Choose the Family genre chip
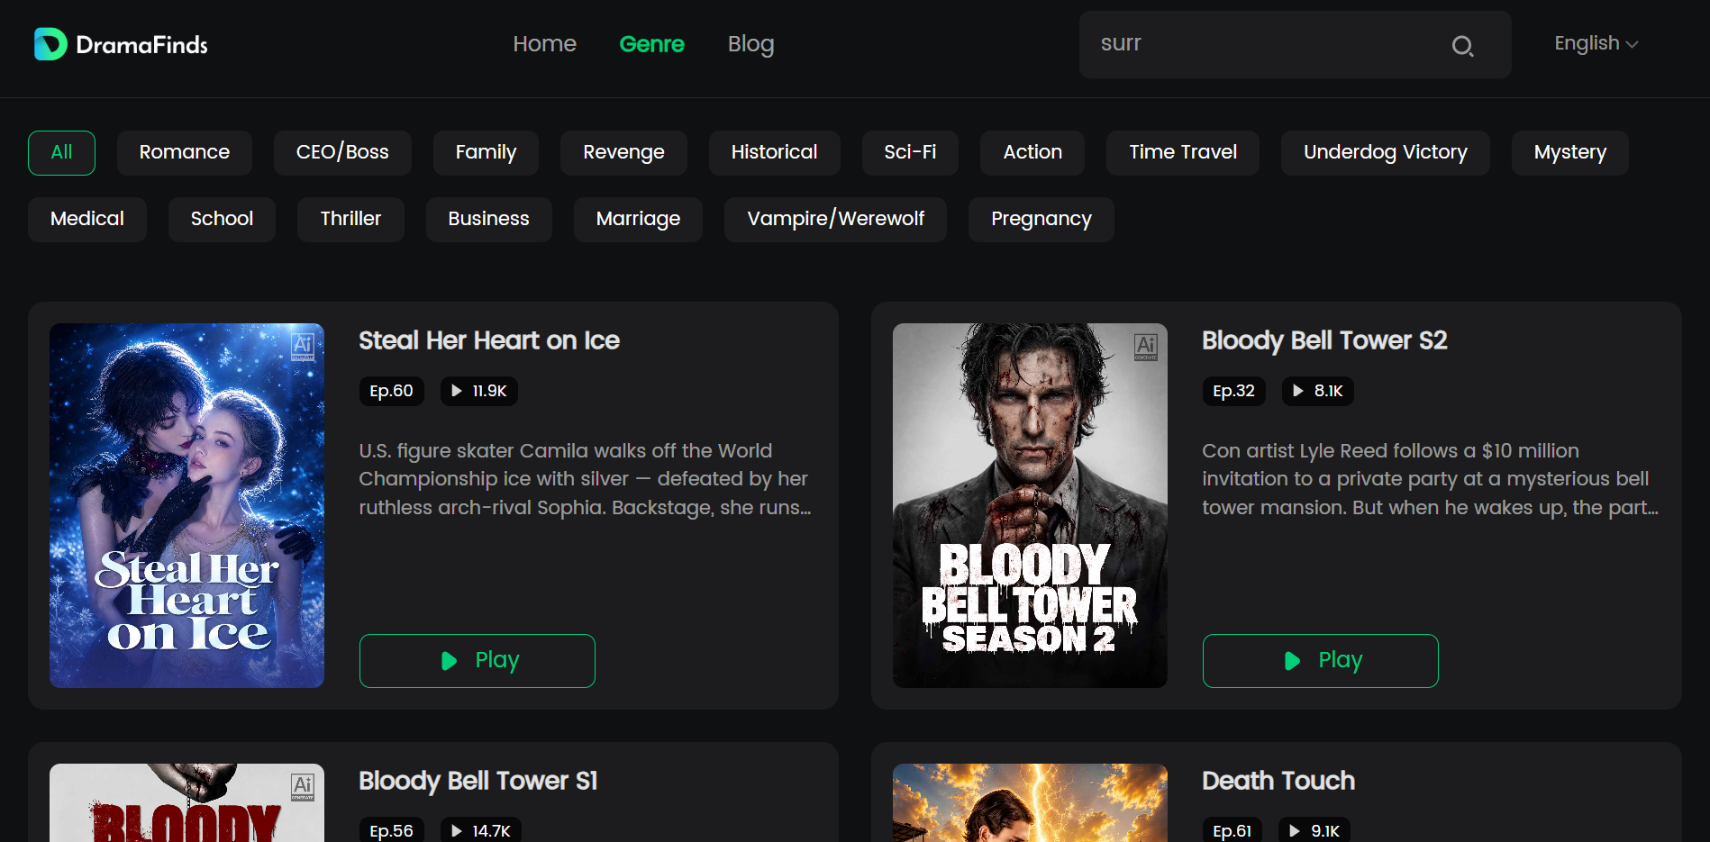Viewport: 1710px width, 842px height. coord(486,152)
